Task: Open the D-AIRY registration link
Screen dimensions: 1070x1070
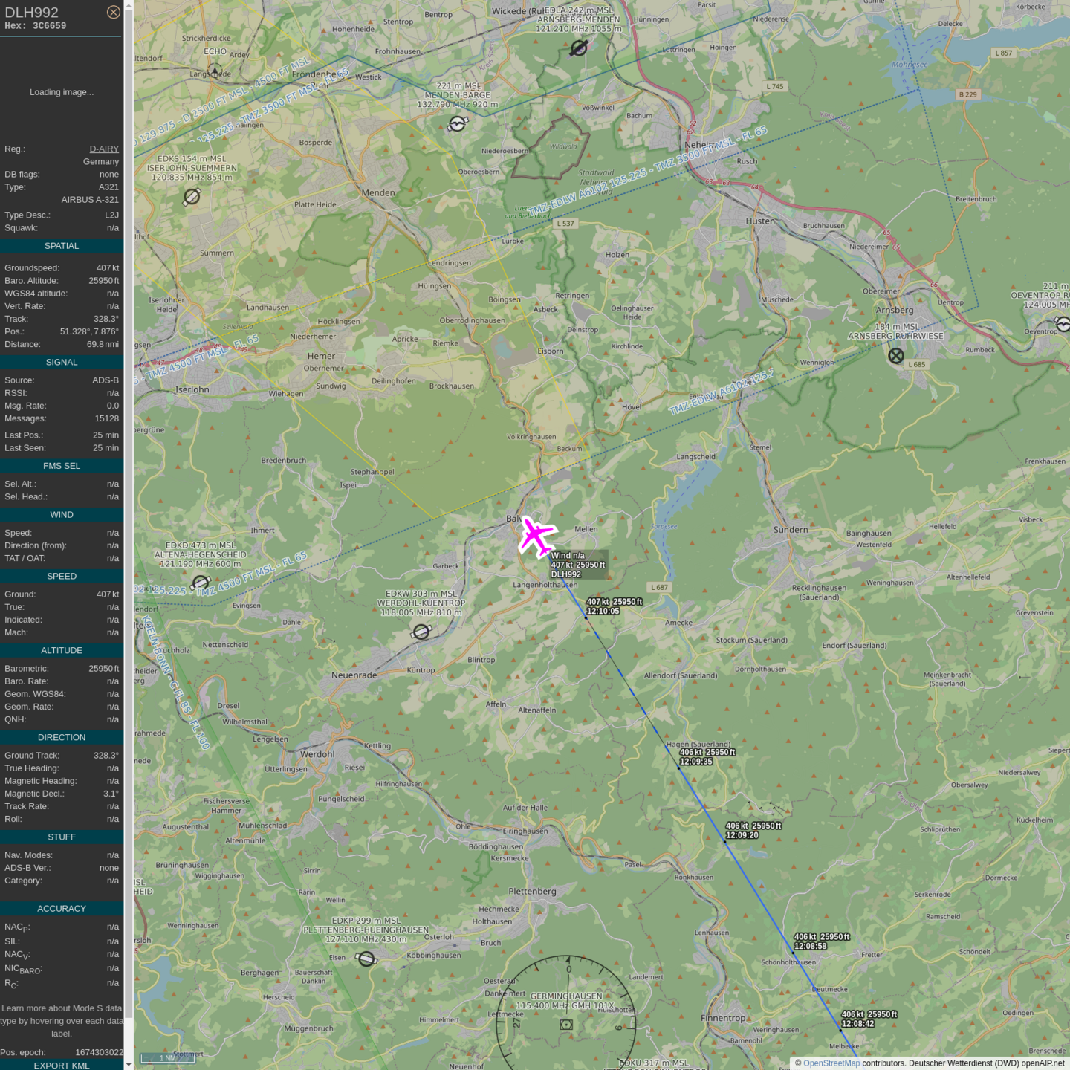Action: [x=104, y=149]
